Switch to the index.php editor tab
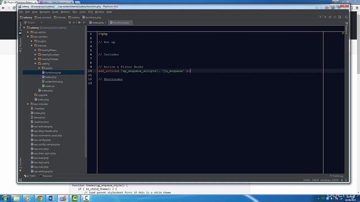This screenshot has width=360, height=202. pyautogui.click(x=98, y=22)
